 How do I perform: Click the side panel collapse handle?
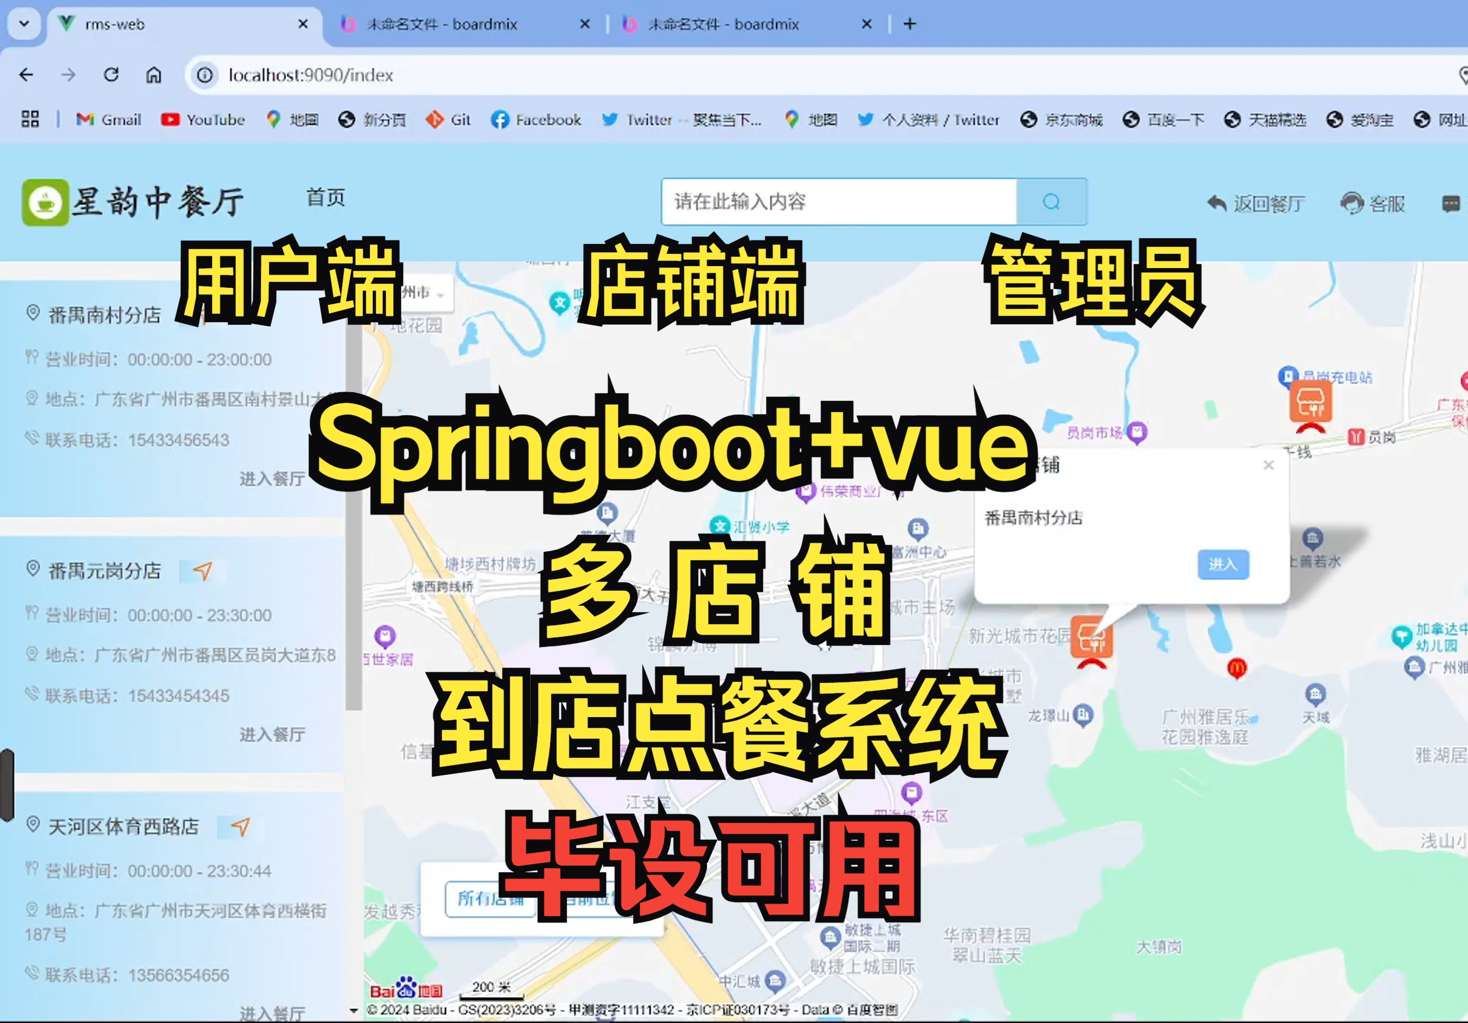(x=6, y=785)
